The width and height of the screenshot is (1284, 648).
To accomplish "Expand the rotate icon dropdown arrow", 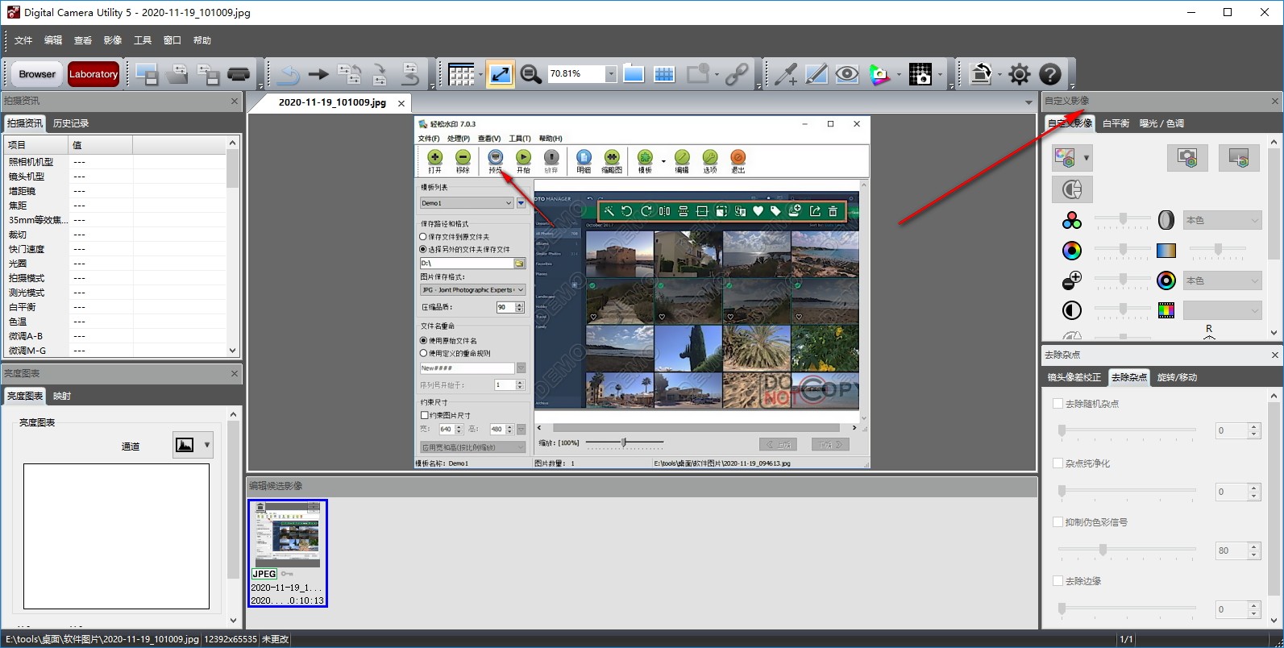I will [999, 74].
